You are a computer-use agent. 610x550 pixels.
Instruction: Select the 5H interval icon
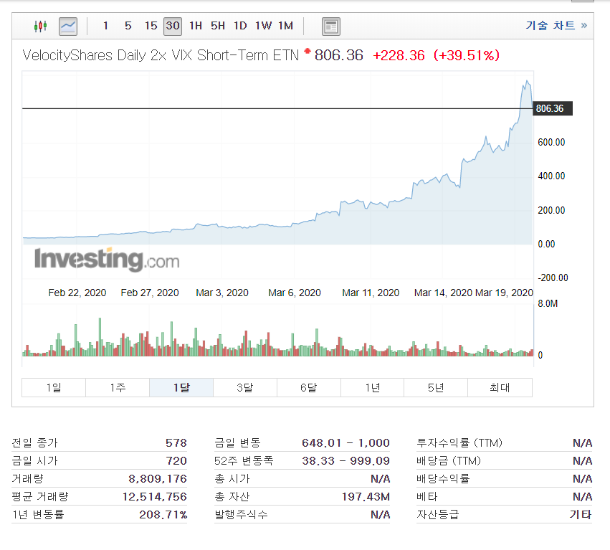pyautogui.click(x=217, y=25)
